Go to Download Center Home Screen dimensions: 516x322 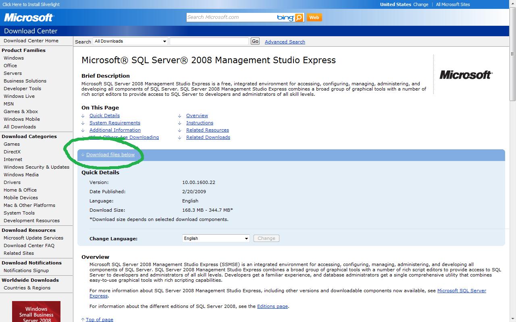pyautogui.click(x=31, y=41)
